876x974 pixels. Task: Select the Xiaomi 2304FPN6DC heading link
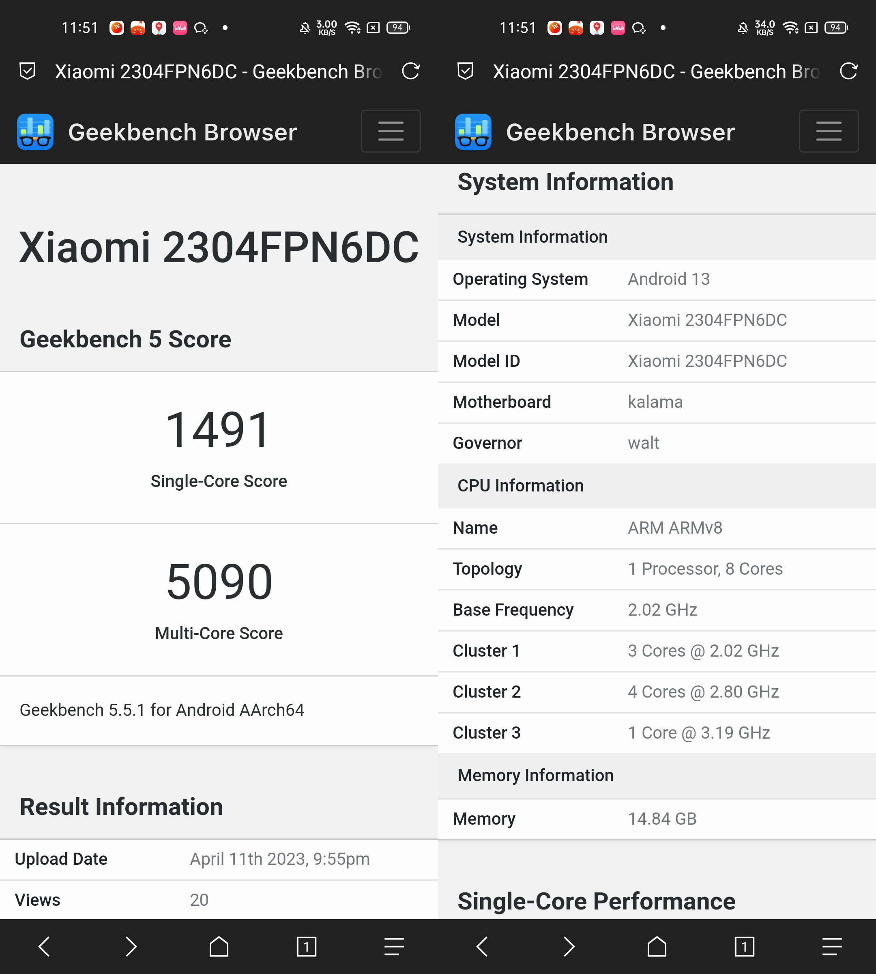click(x=219, y=247)
